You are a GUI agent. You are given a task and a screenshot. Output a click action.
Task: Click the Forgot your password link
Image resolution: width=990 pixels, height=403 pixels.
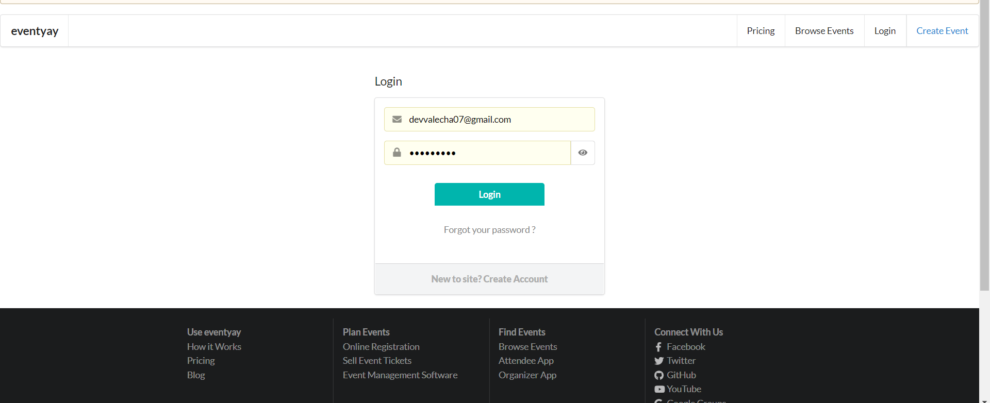tap(489, 230)
